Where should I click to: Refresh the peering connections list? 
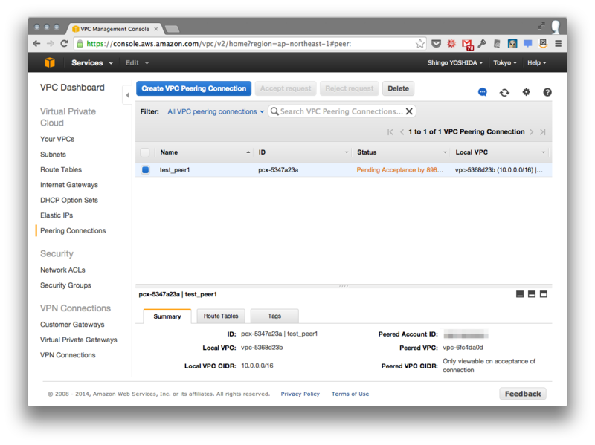click(x=504, y=92)
